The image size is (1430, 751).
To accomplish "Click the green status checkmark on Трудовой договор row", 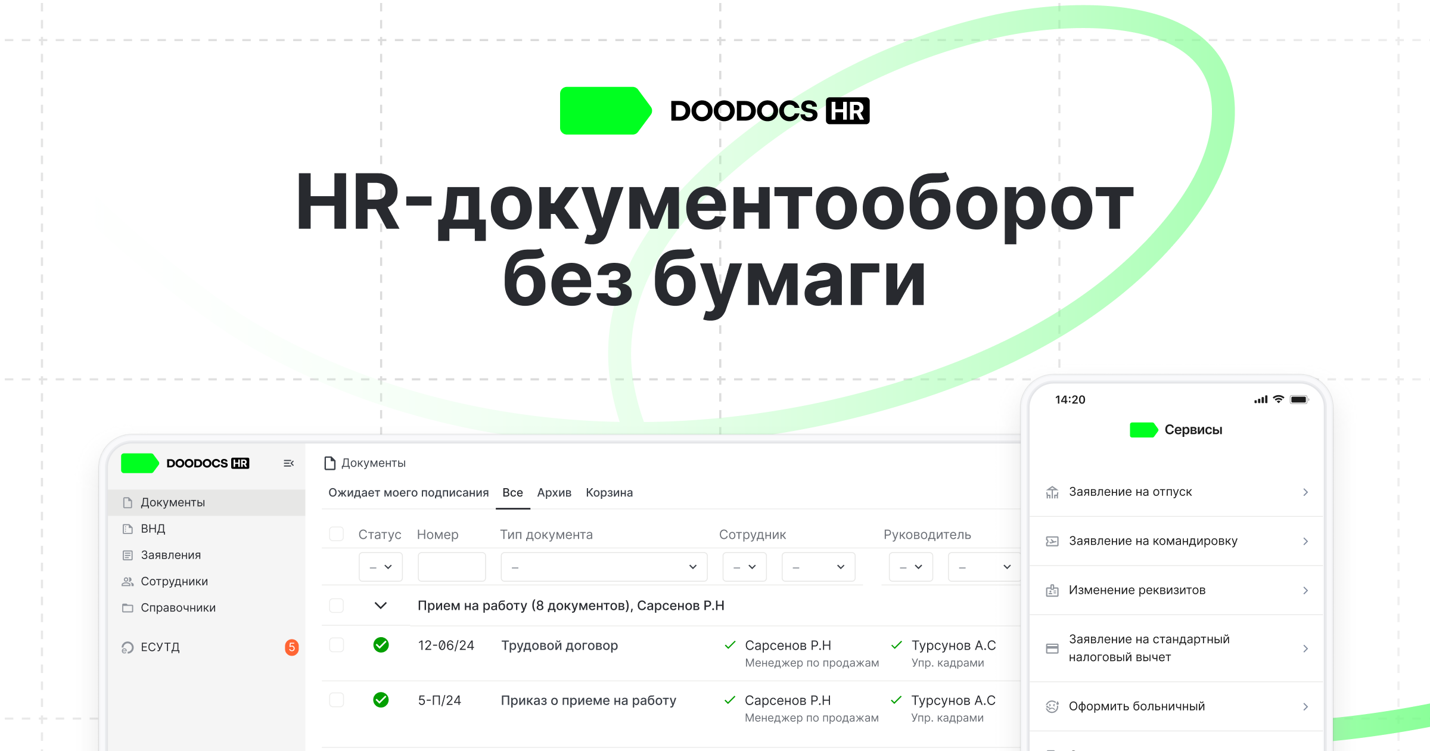I will pos(381,645).
